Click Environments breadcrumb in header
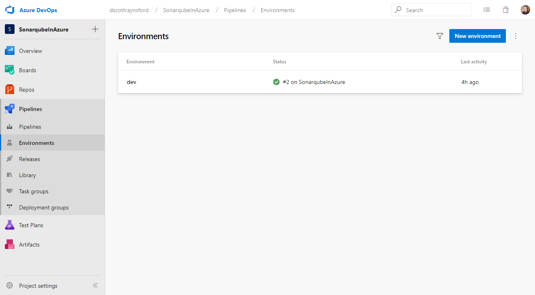This screenshot has width=535, height=295. (x=278, y=10)
